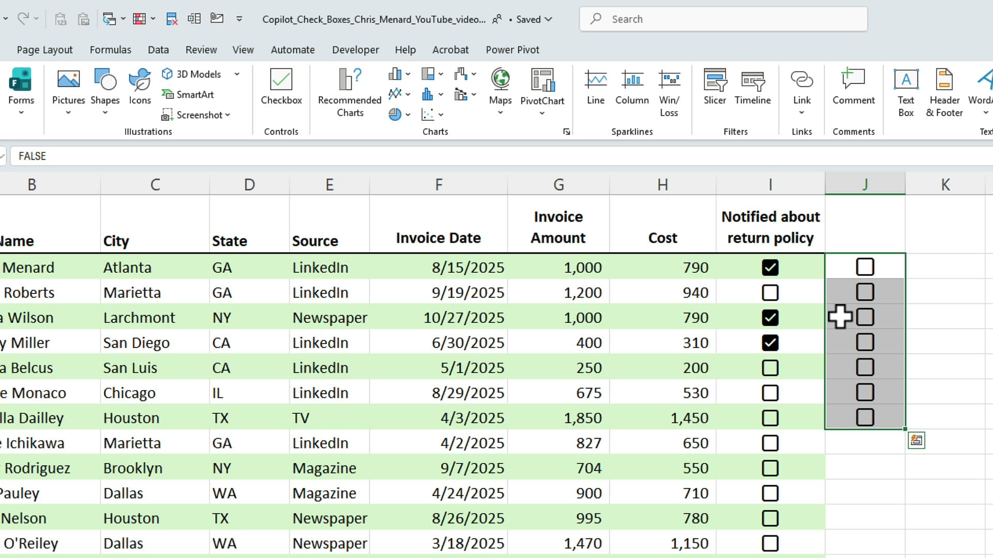Expand the 3D Models dropdown arrow
Viewport: 993px width, 558px height.
(x=237, y=74)
